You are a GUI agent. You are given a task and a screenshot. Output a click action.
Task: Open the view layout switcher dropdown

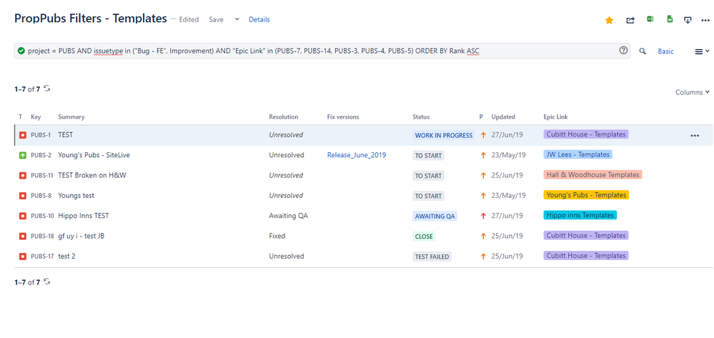pos(702,51)
